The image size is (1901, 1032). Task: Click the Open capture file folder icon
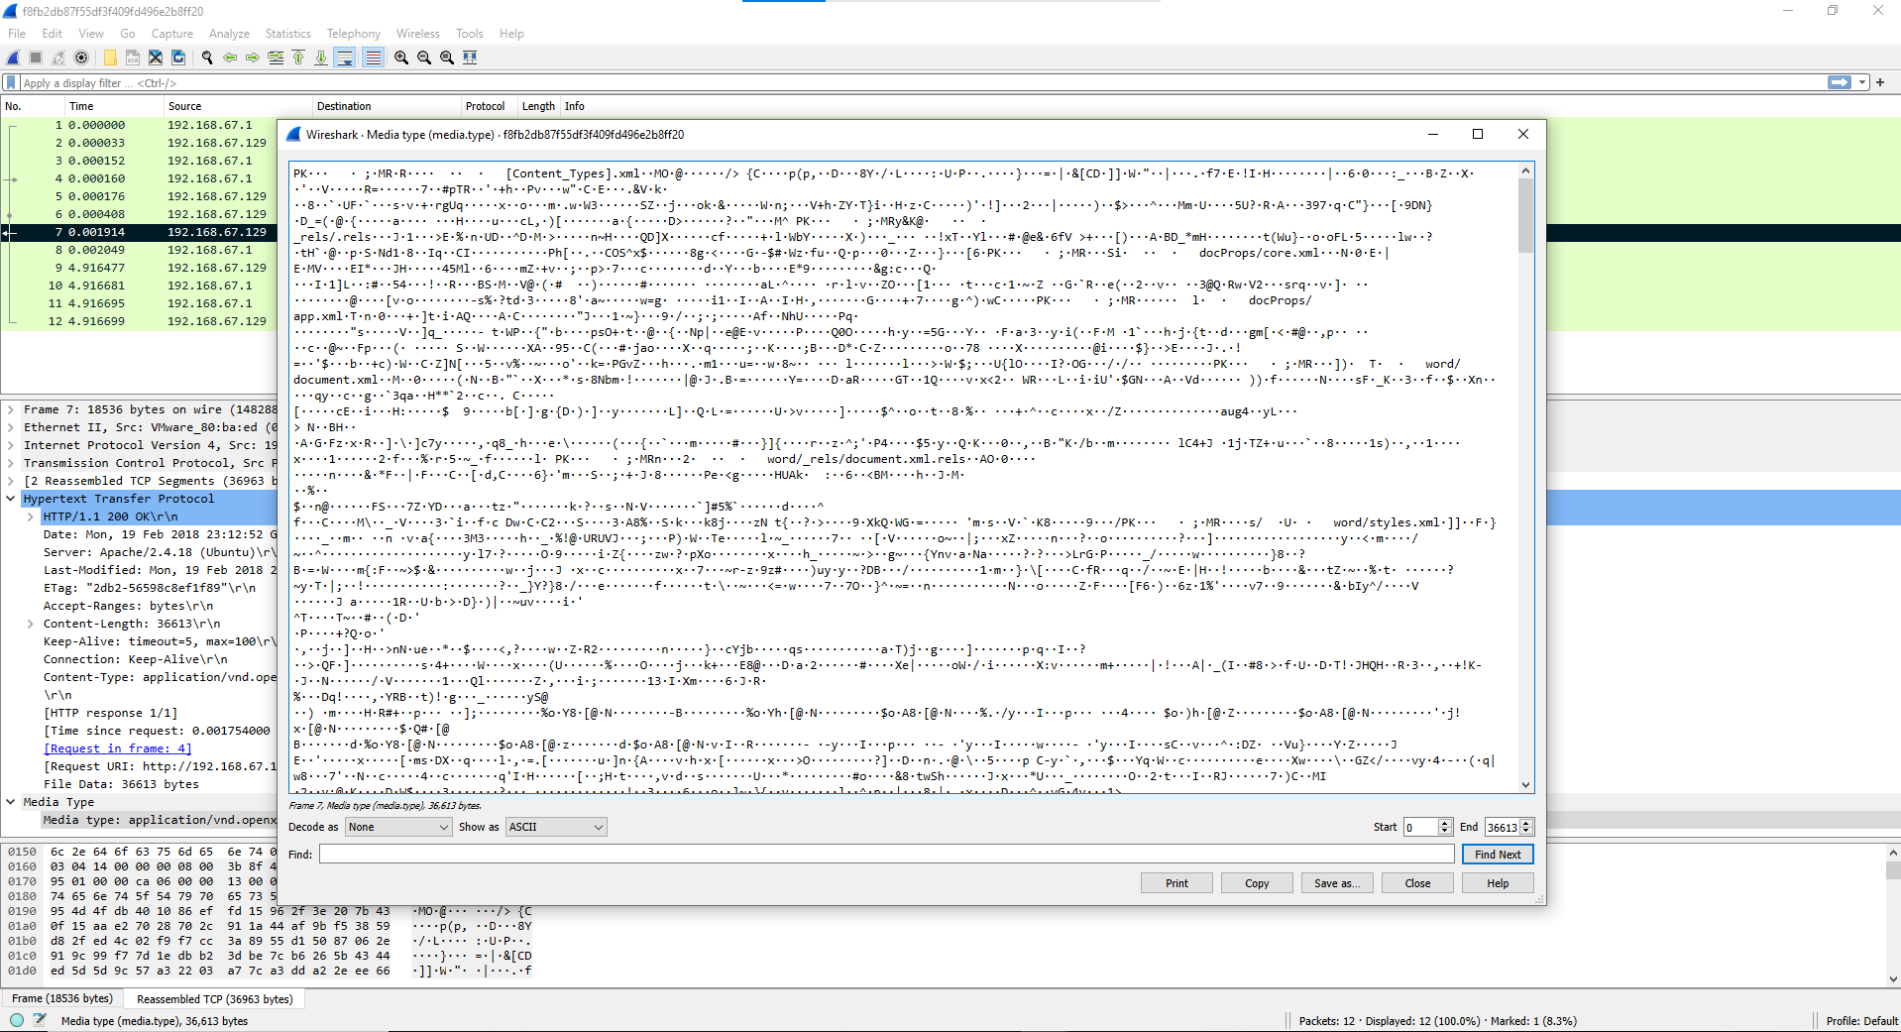110,57
